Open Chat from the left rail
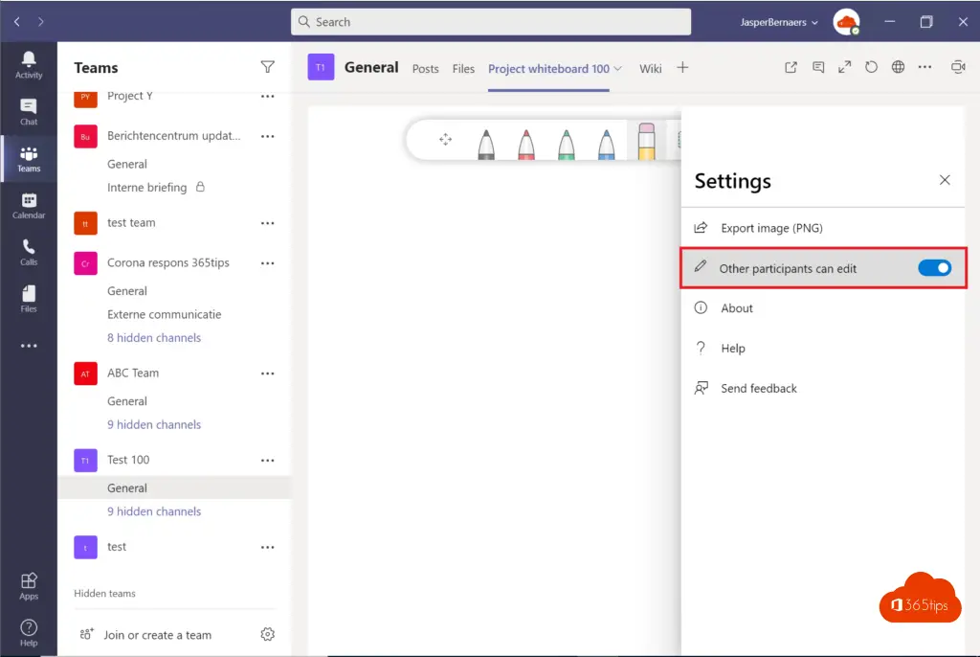This screenshot has width=980, height=657. [x=29, y=112]
